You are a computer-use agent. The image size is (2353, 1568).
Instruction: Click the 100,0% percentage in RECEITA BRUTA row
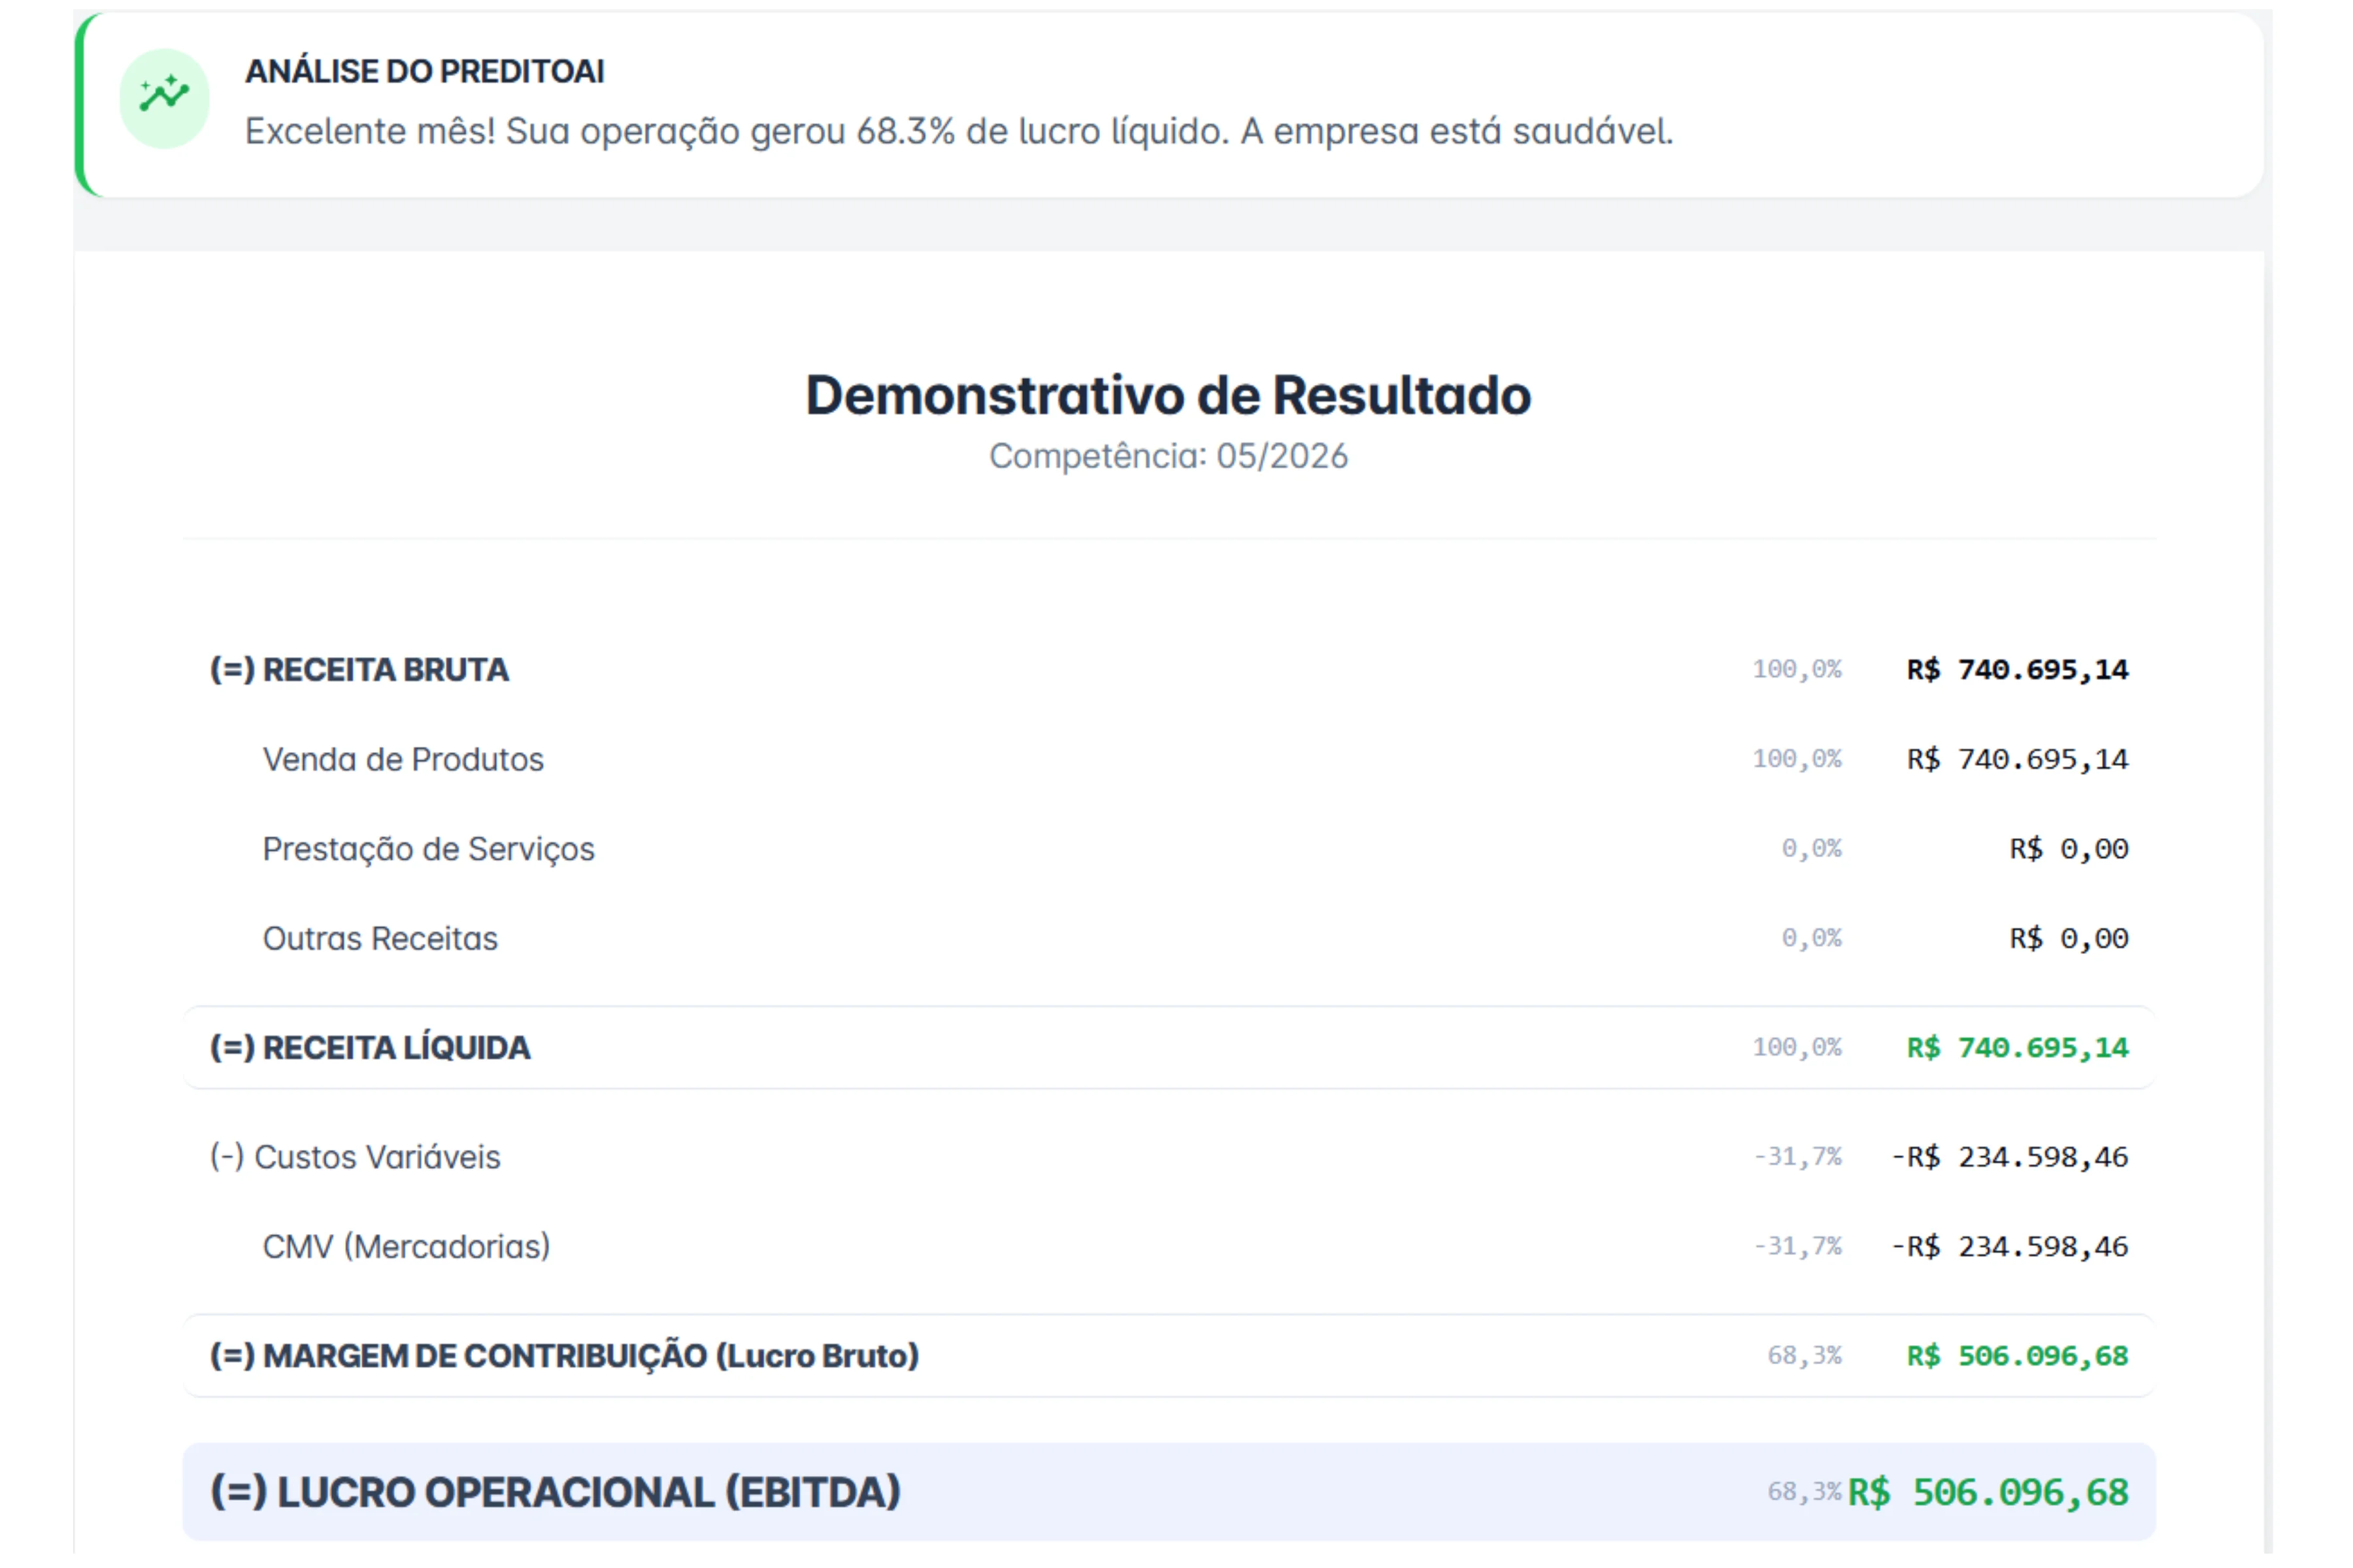pos(1795,669)
